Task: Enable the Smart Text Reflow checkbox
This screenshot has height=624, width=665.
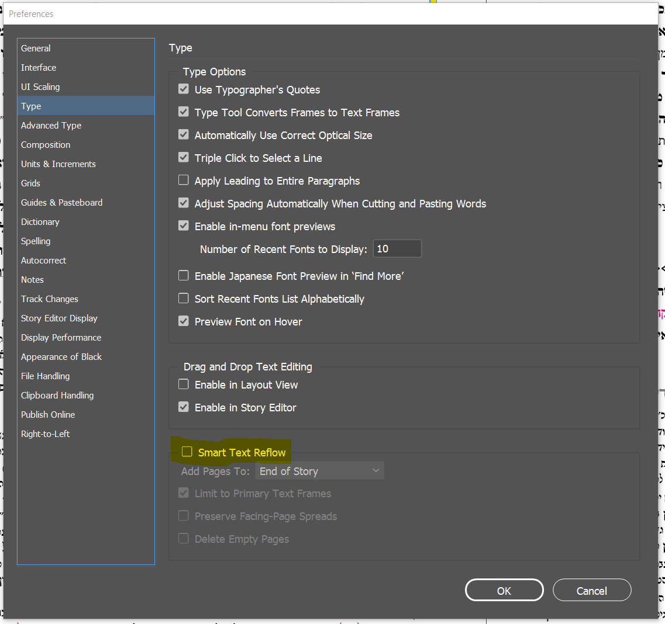Action: pos(187,452)
